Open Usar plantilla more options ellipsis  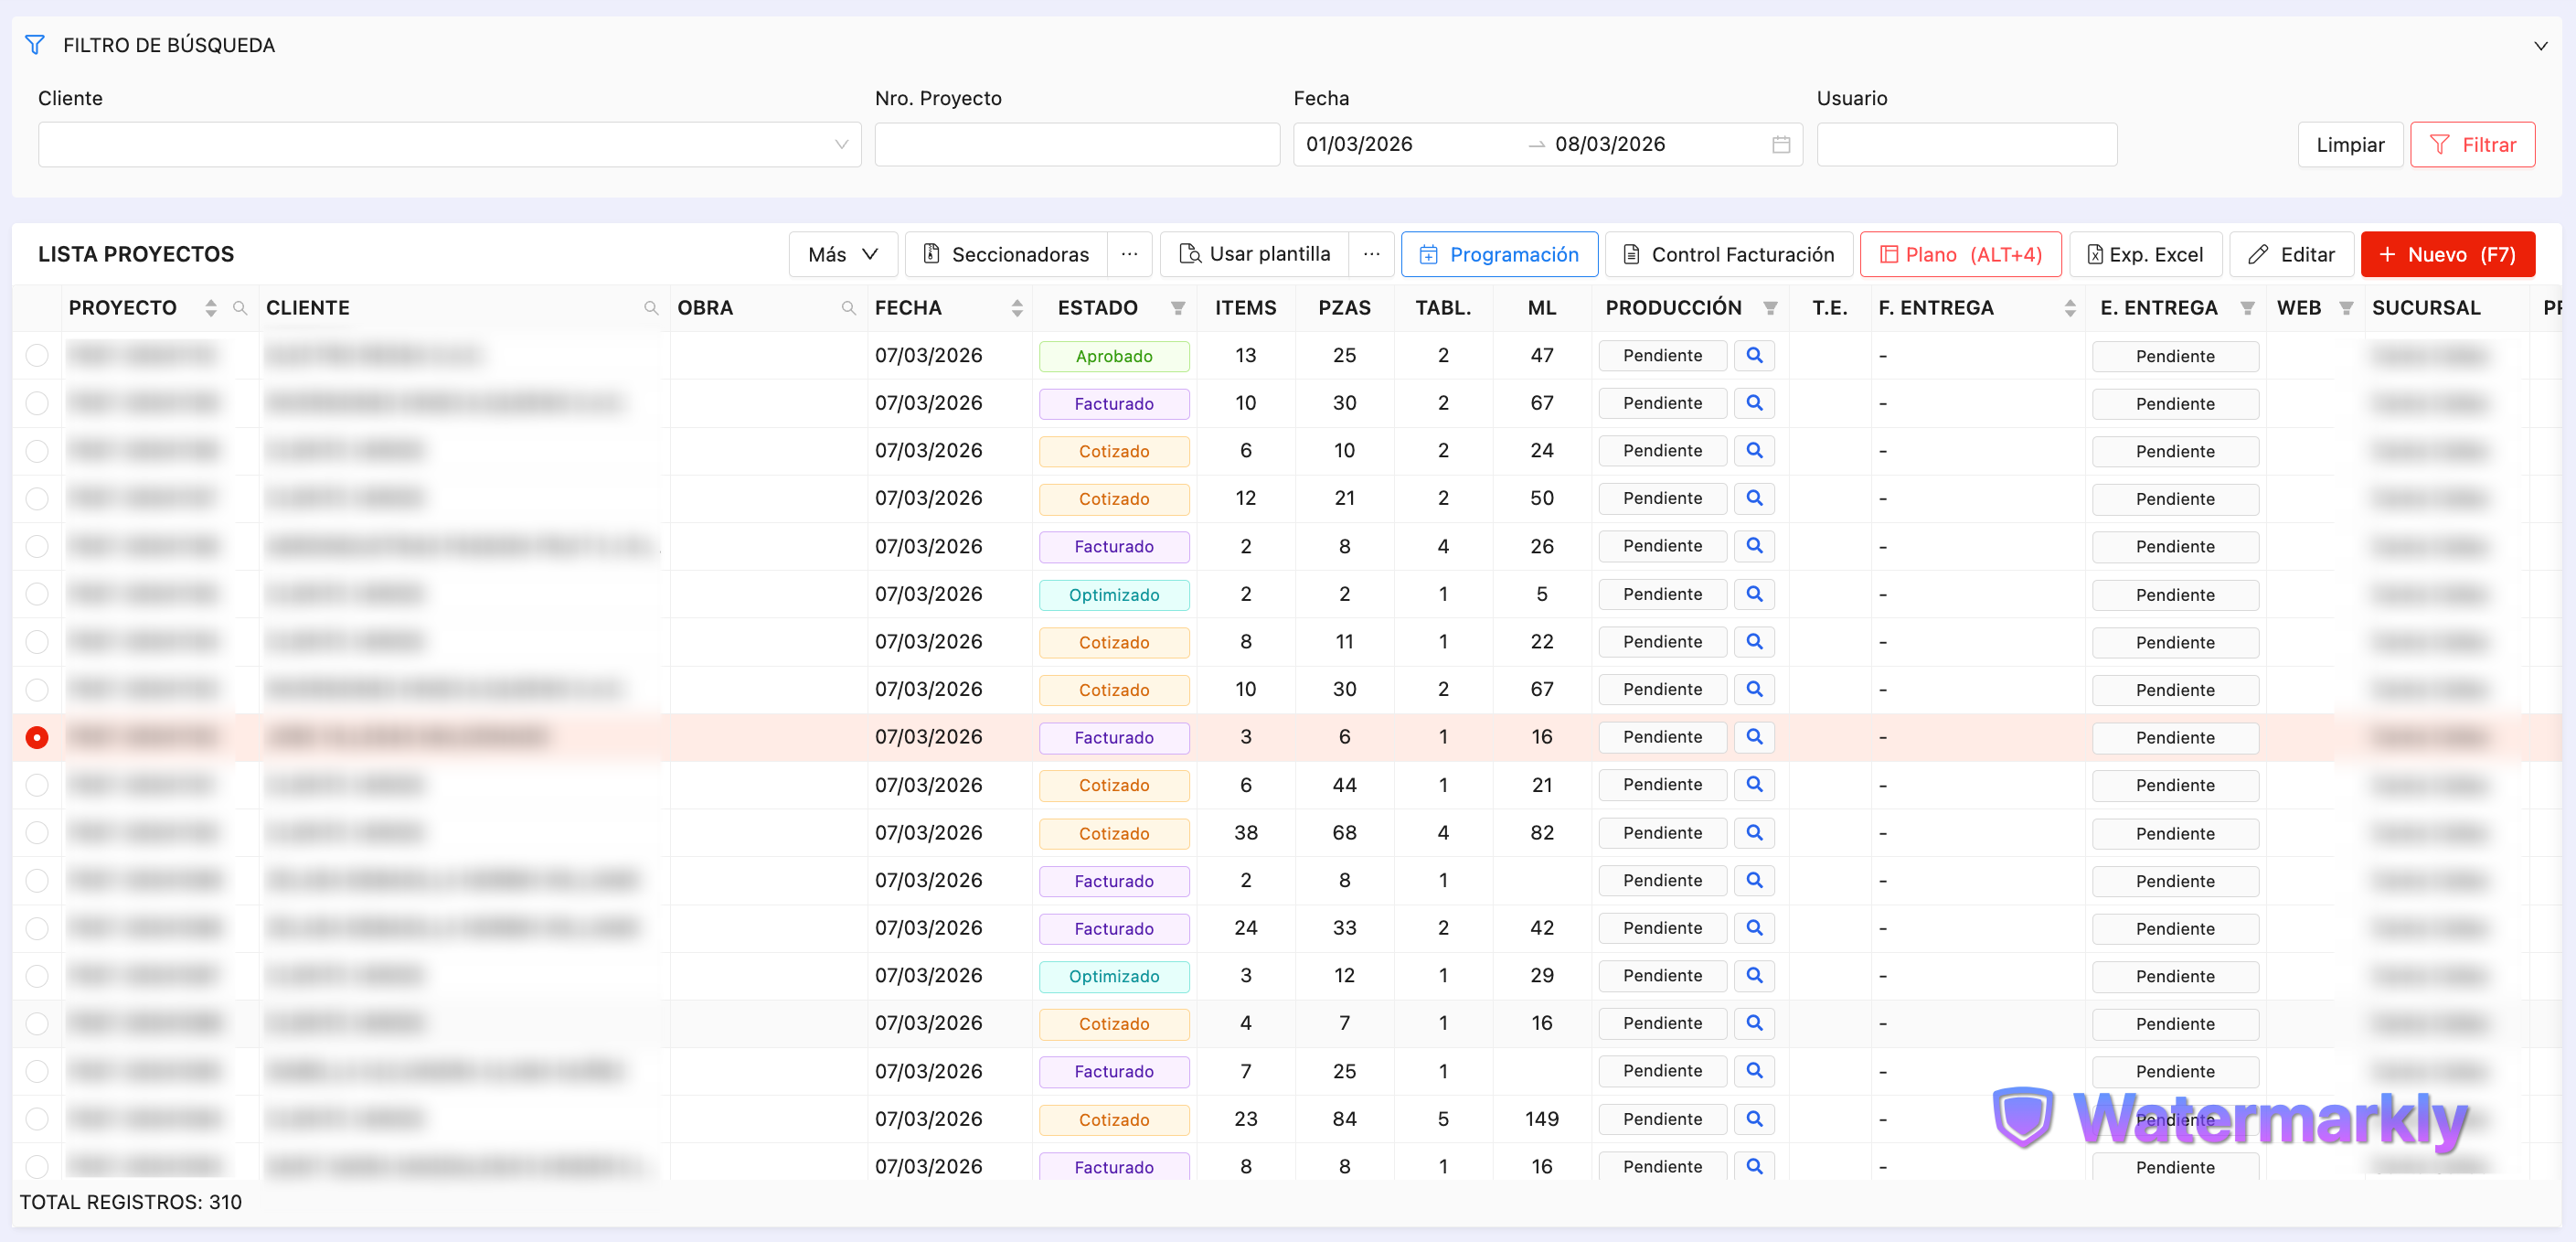[1371, 254]
